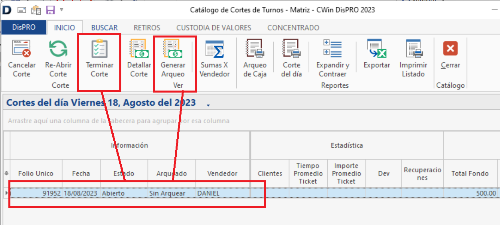Click the Cancelar Corte icon
Viewport: 500px width, 225px height.
22,49
